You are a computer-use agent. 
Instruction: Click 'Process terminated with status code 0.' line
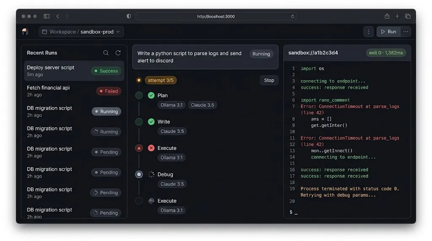[x=350, y=189]
